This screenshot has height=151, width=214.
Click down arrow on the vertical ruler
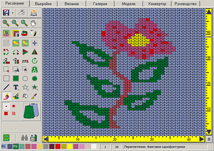pos(209,132)
